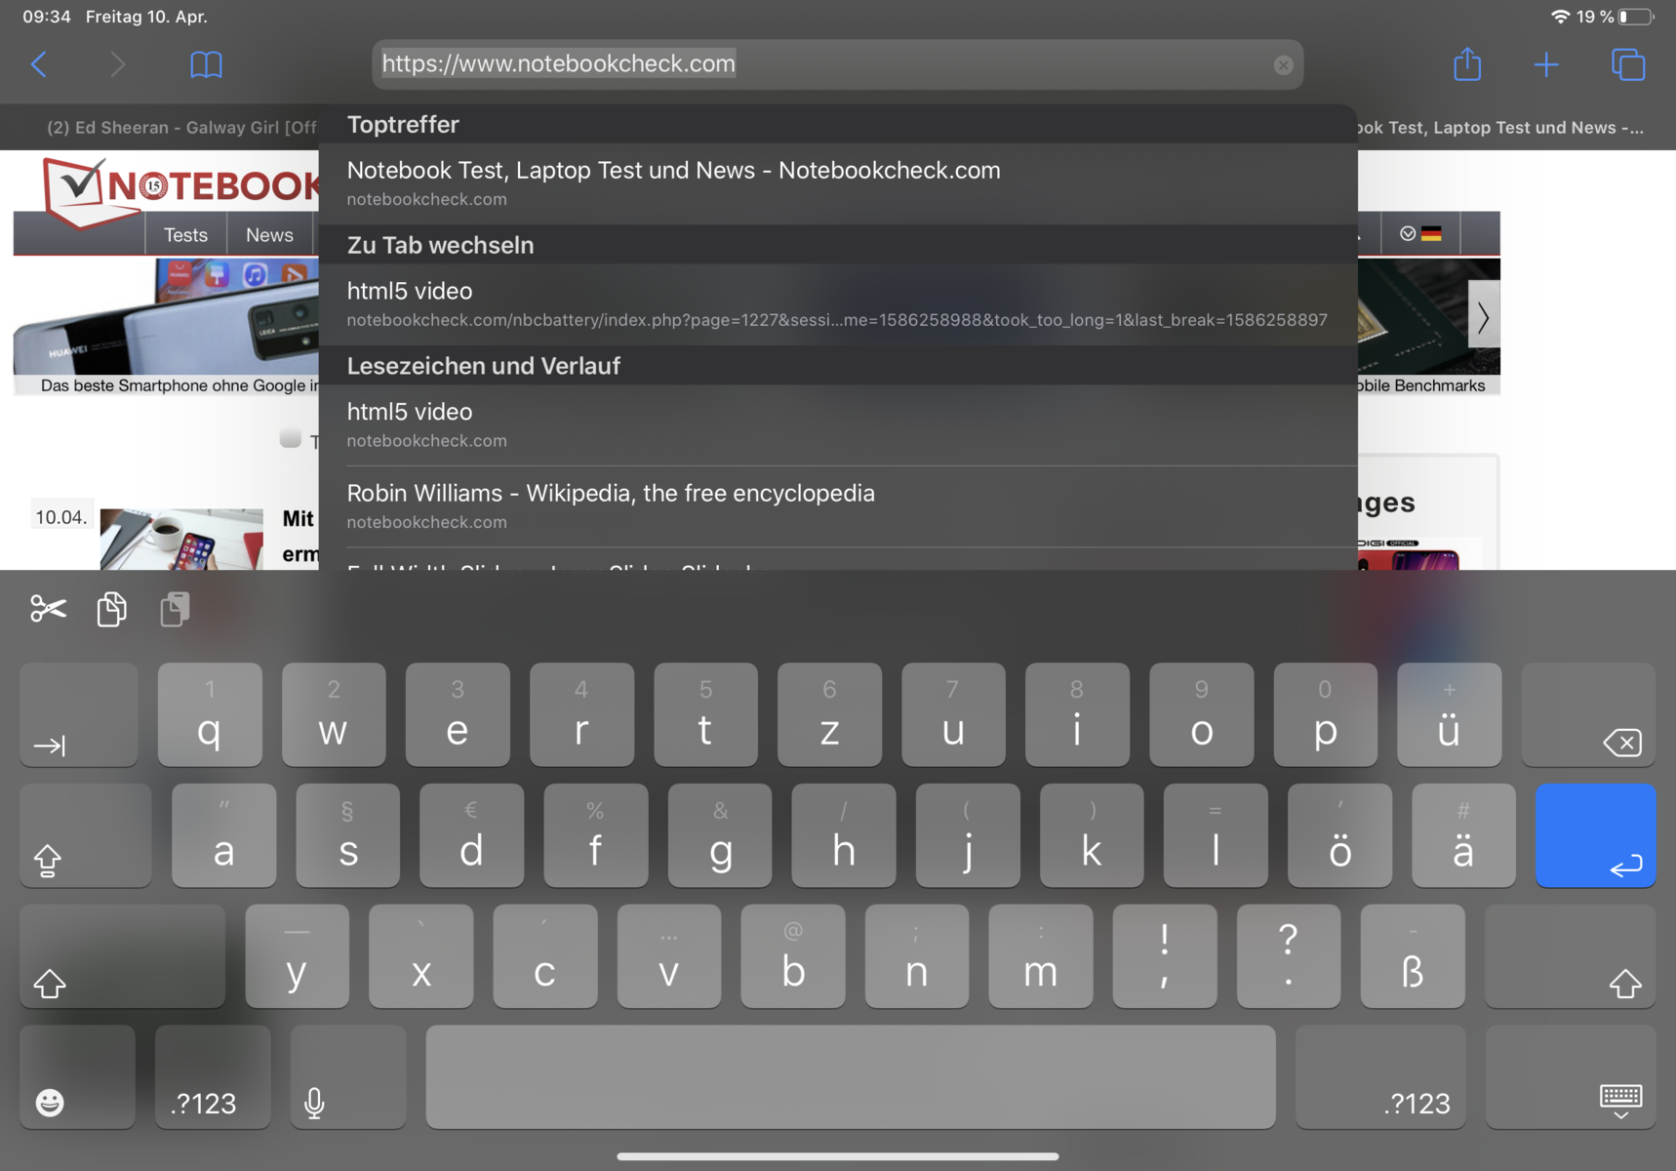Tap the exclamation comma key
This screenshot has height=1171, width=1676.
(1165, 956)
